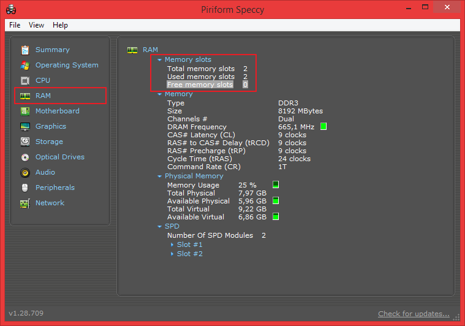Open the File menu
465x326 pixels.
click(x=15, y=25)
